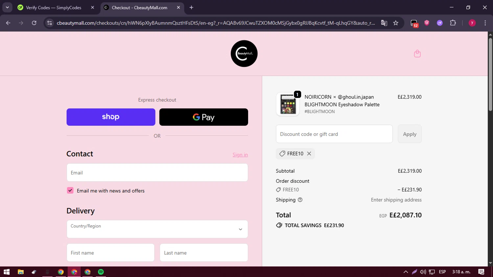Open the extensions puzzle piece menu
The image size is (493, 277).
pos(453,23)
